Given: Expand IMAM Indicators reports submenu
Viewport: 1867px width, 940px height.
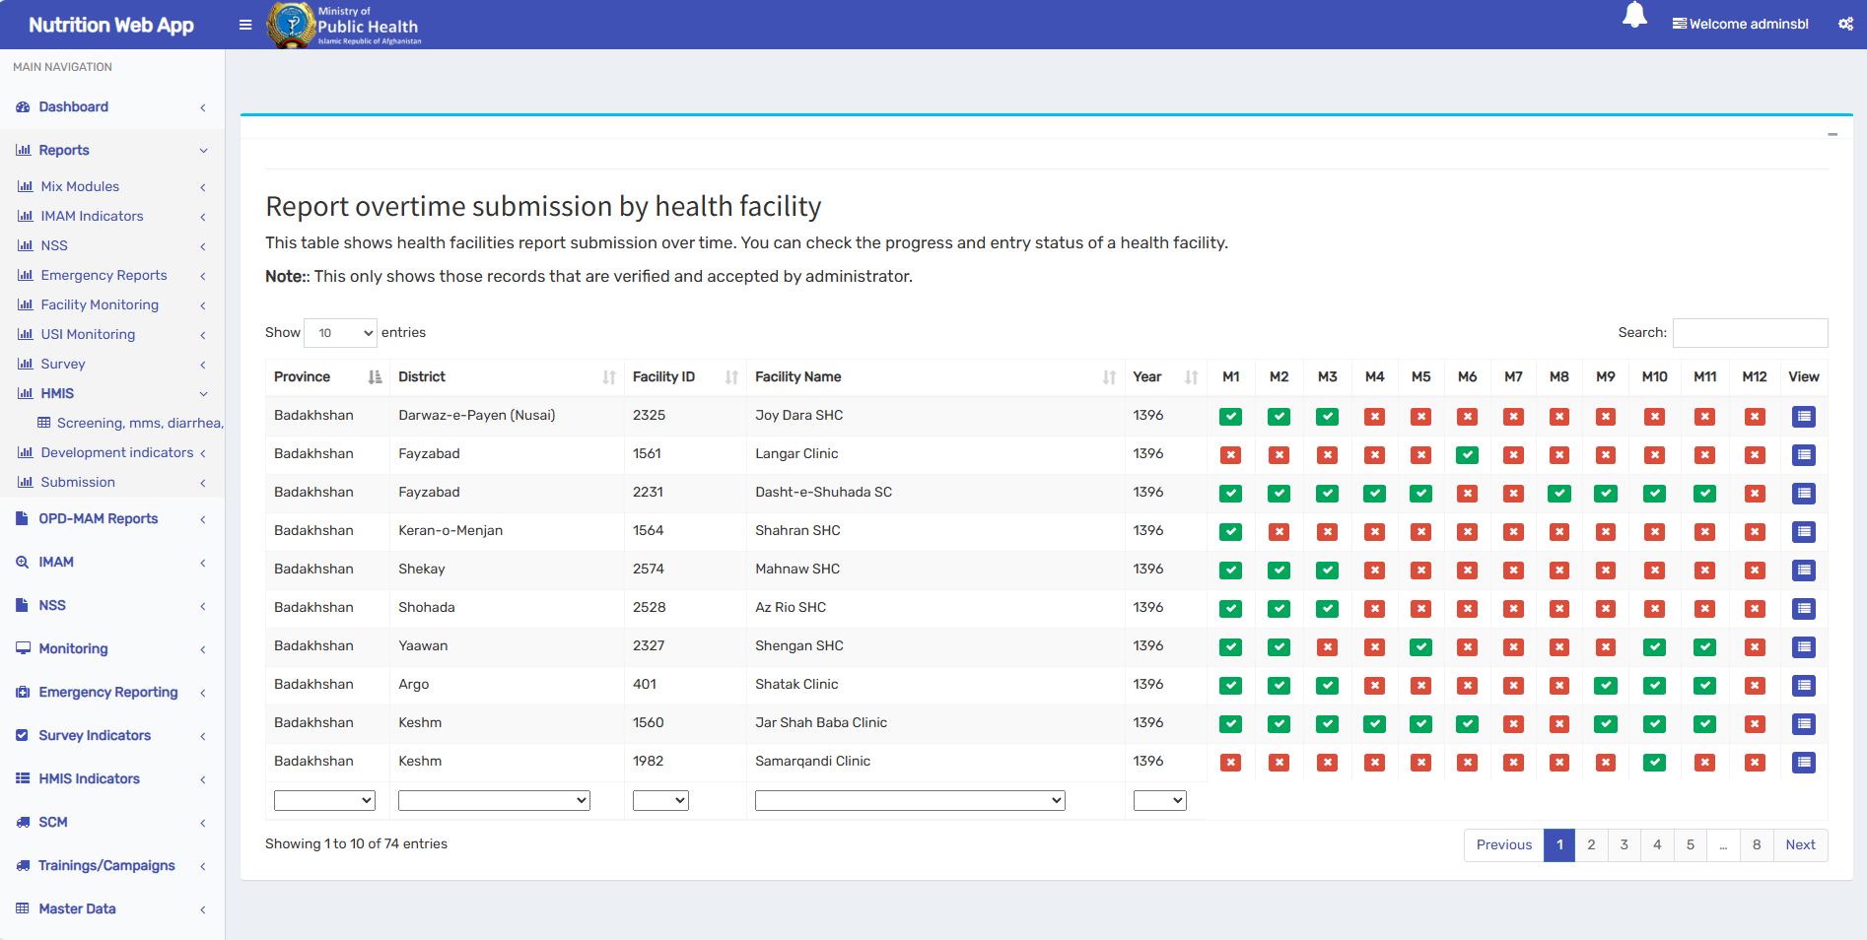Looking at the screenshot, I should pos(92,217).
